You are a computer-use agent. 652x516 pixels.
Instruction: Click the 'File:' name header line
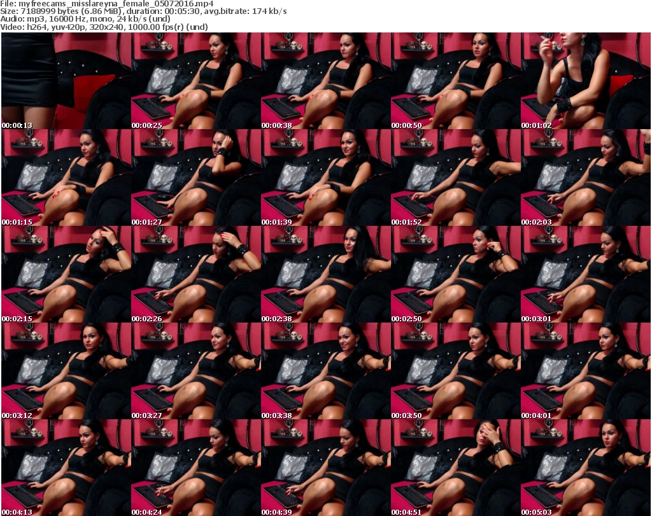pos(107,4)
